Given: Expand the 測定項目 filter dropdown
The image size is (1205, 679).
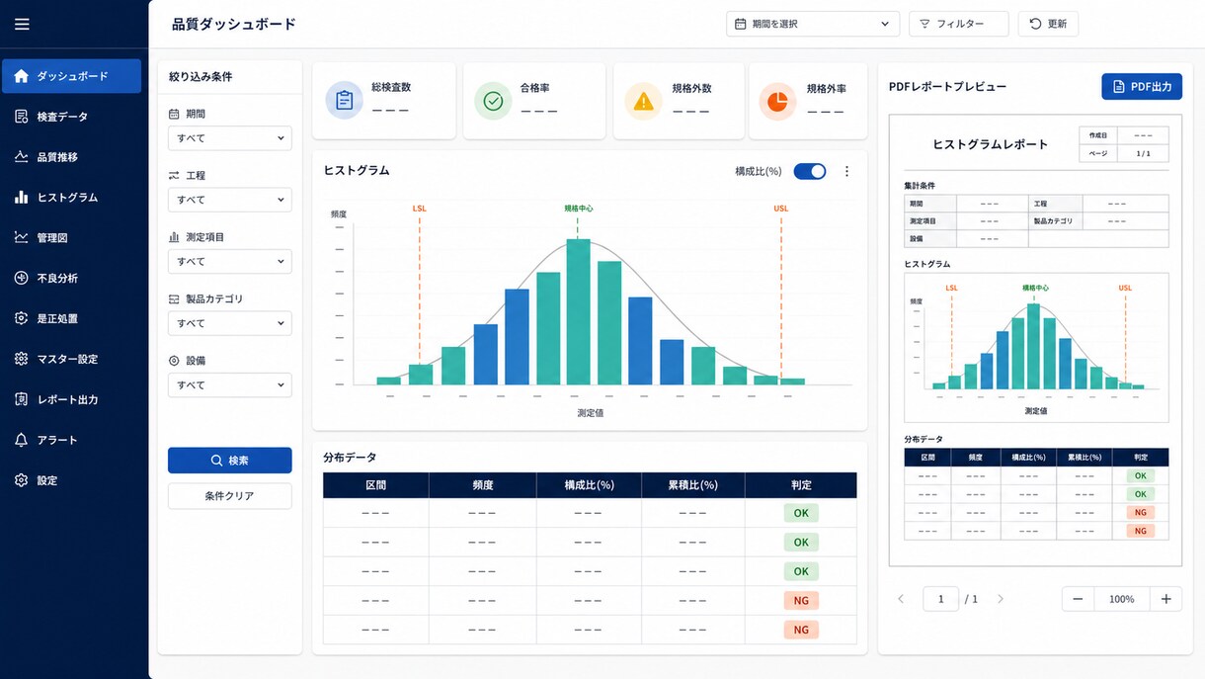Looking at the screenshot, I should coord(229,262).
